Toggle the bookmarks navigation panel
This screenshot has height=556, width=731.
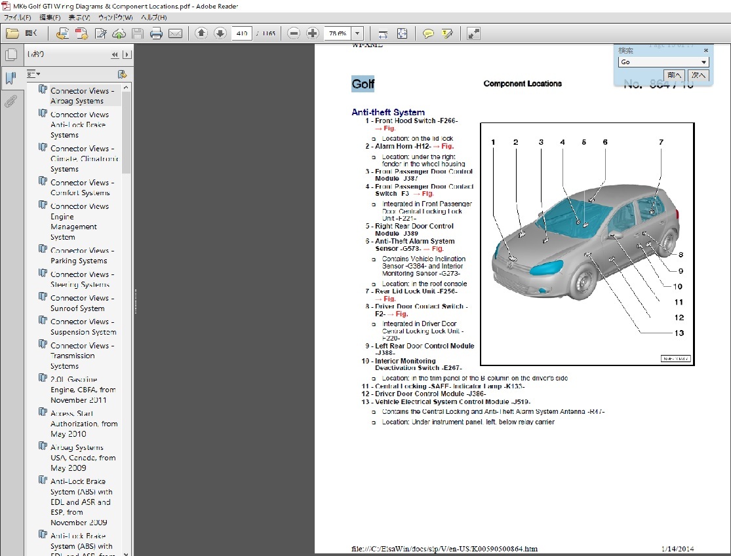tap(10, 78)
